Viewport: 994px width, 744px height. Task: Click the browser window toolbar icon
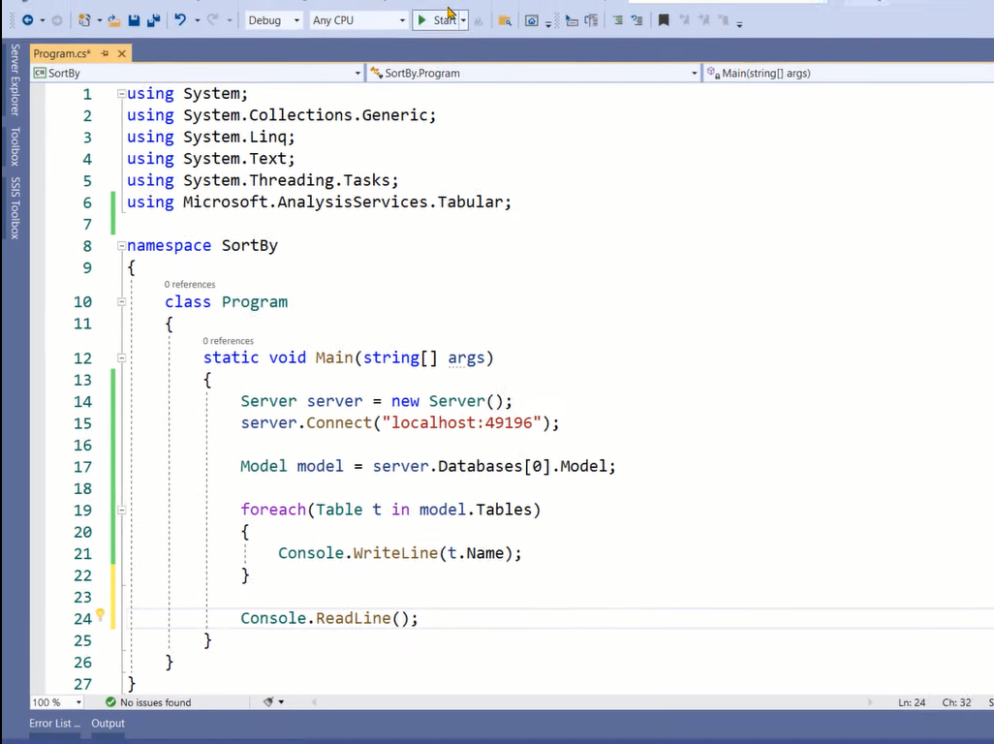(531, 21)
